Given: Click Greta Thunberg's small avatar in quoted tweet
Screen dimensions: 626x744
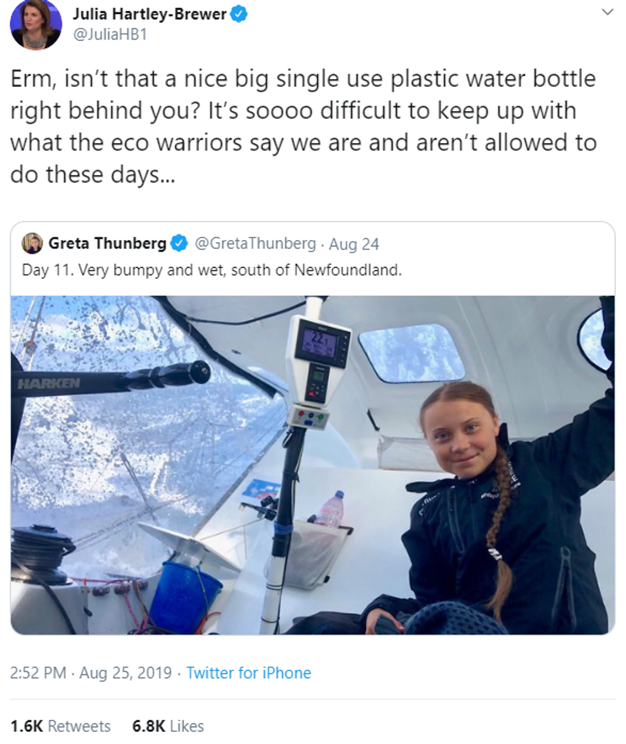Looking at the screenshot, I should 33,243.
